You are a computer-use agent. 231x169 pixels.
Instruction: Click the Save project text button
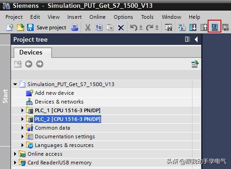pyautogui.click(x=51, y=27)
